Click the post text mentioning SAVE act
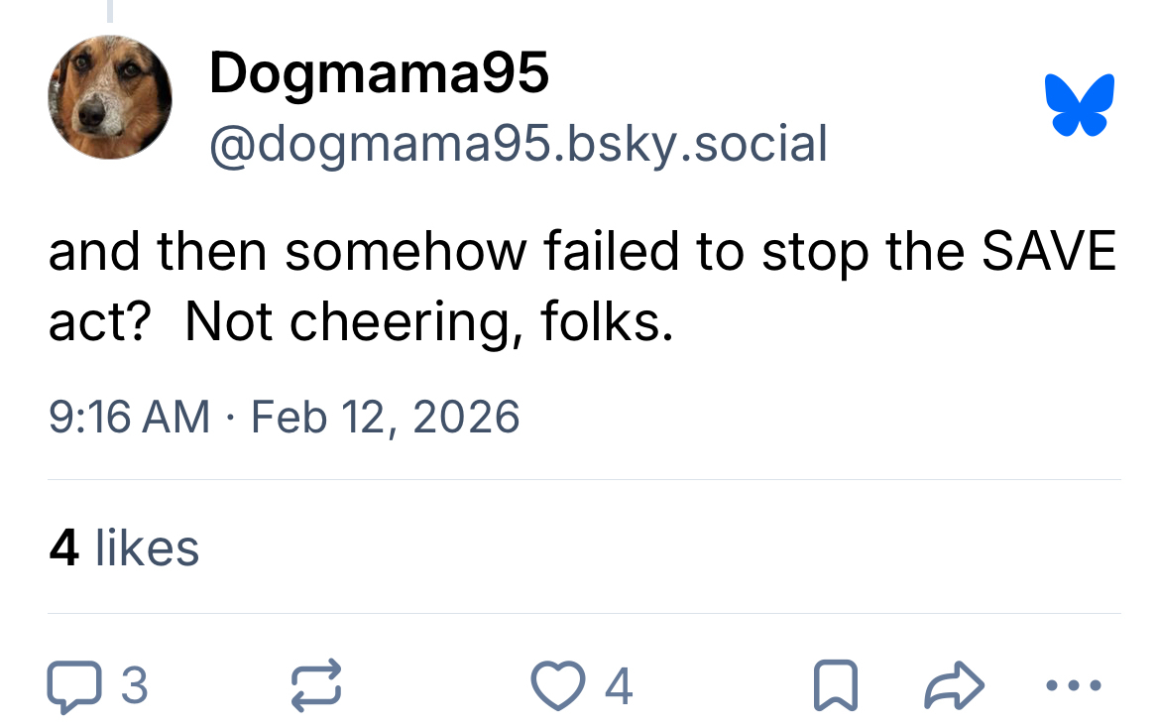Viewport: 1159px width, 728px height. point(582,253)
